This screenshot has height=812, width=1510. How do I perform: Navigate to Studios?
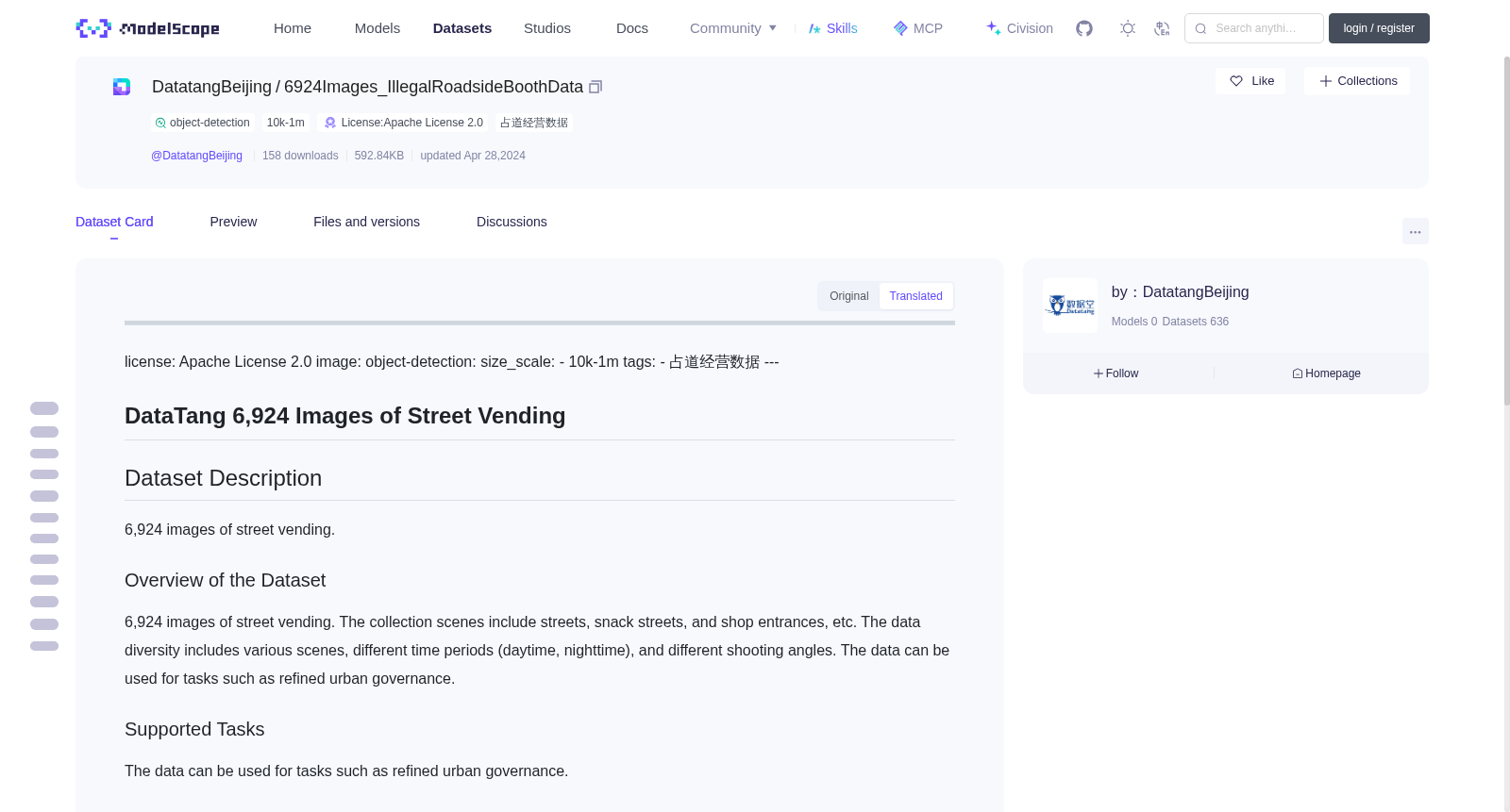pyautogui.click(x=547, y=28)
